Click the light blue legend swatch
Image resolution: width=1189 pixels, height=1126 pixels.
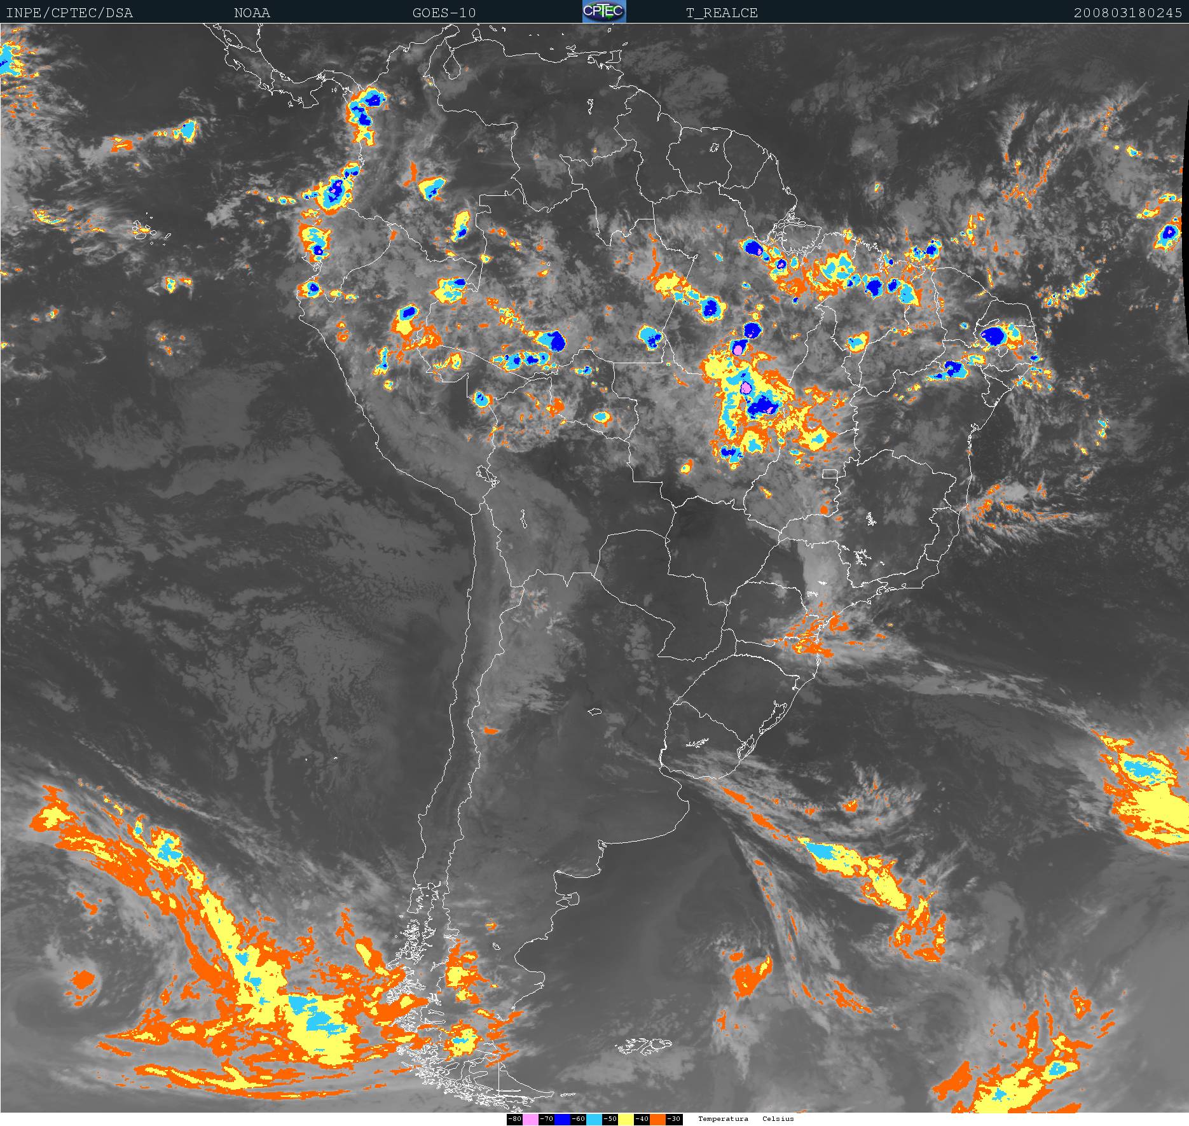pos(594,1119)
